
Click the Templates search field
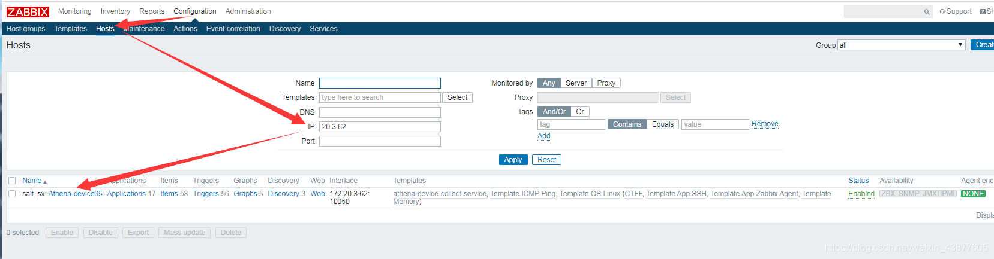coord(380,97)
